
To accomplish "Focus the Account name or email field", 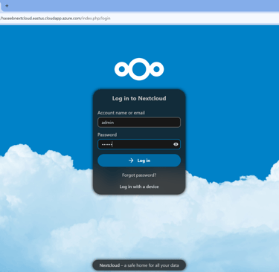I will click(x=139, y=123).
